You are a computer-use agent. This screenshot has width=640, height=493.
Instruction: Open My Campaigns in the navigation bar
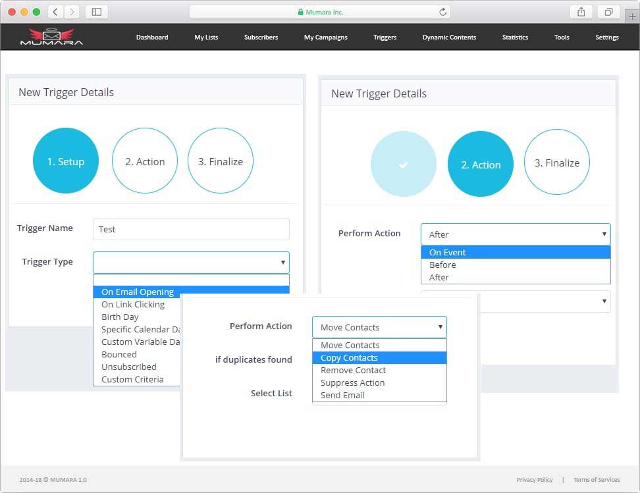coord(325,38)
